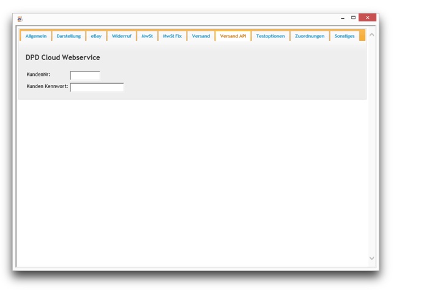Select the eBay tab
The image size is (421, 296).
point(96,36)
